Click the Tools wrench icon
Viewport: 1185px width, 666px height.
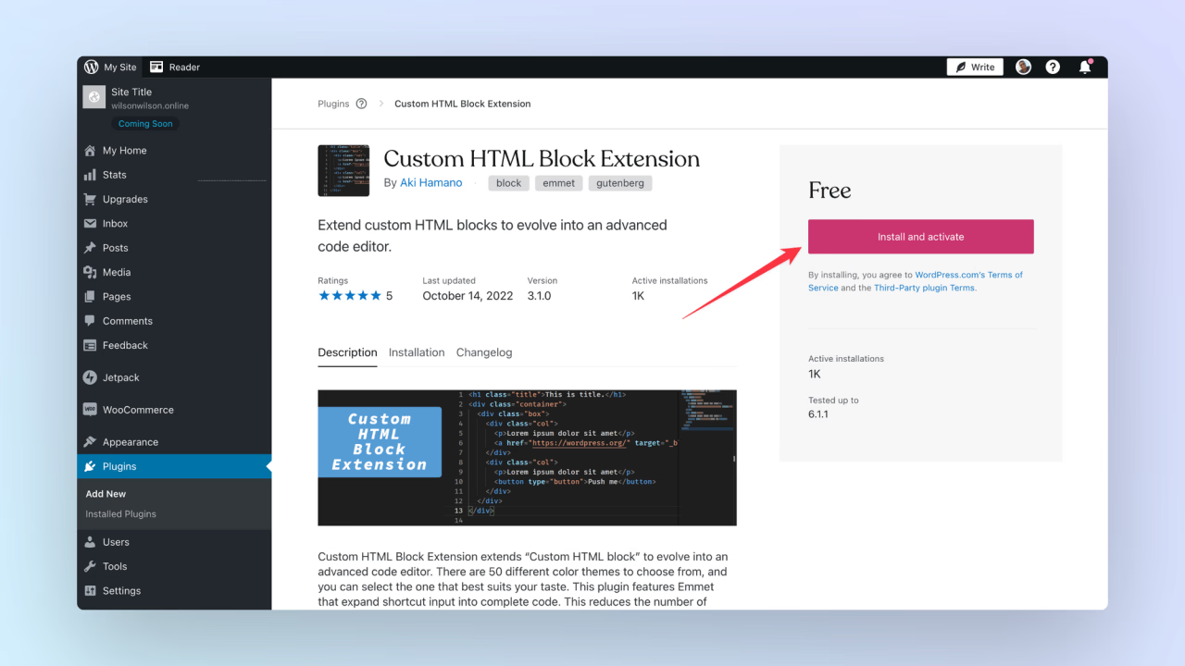pyautogui.click(x=90, y=566)
